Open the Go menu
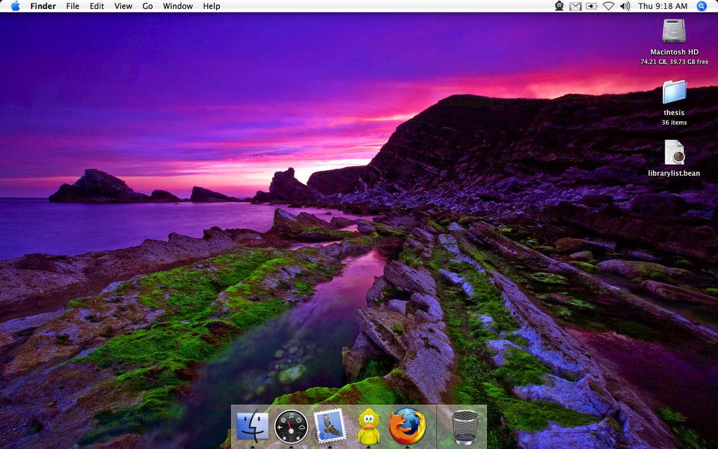 click(x=148, y=6)
